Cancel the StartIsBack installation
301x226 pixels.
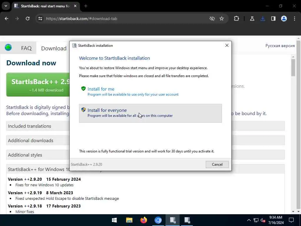tap(217, 164)
